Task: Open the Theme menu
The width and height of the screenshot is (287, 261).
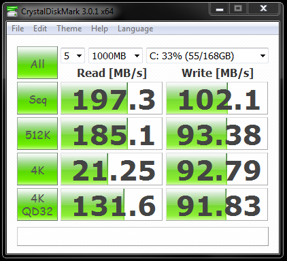Action: [69, 29]
